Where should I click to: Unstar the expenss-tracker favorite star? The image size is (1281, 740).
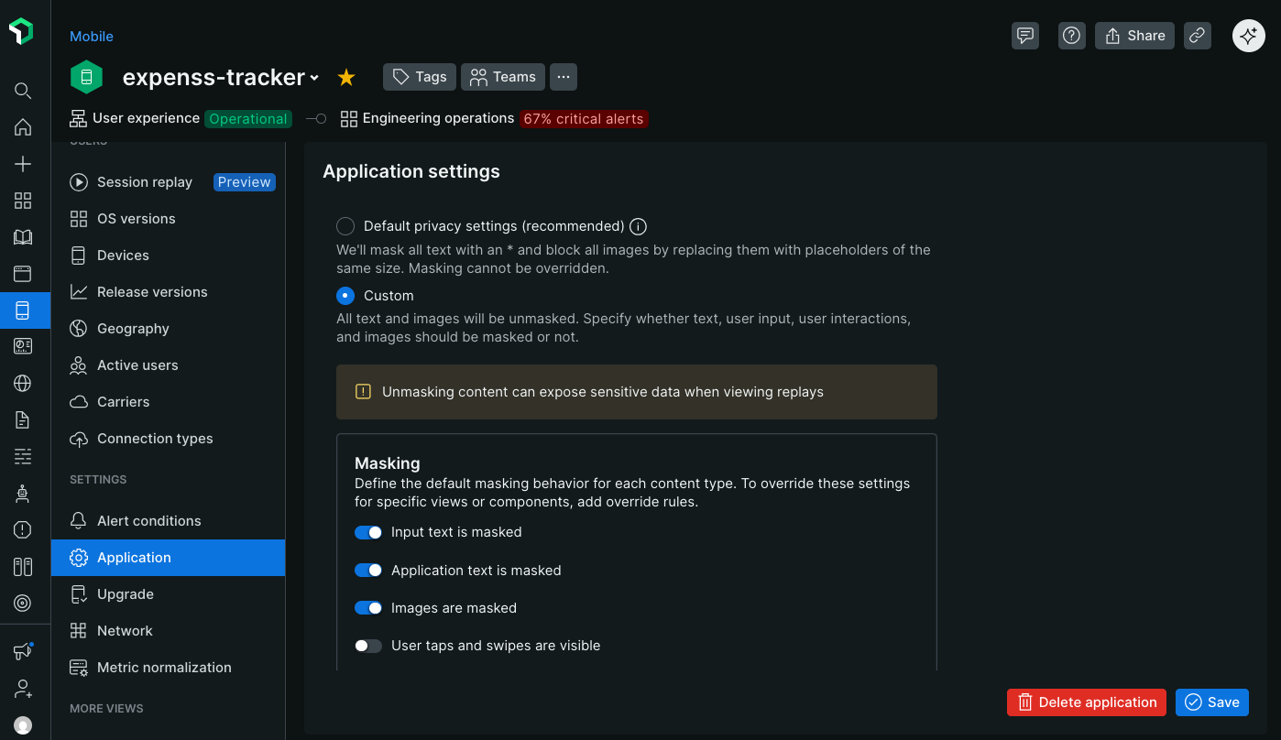pyautogui.click(x=346, y=78)
